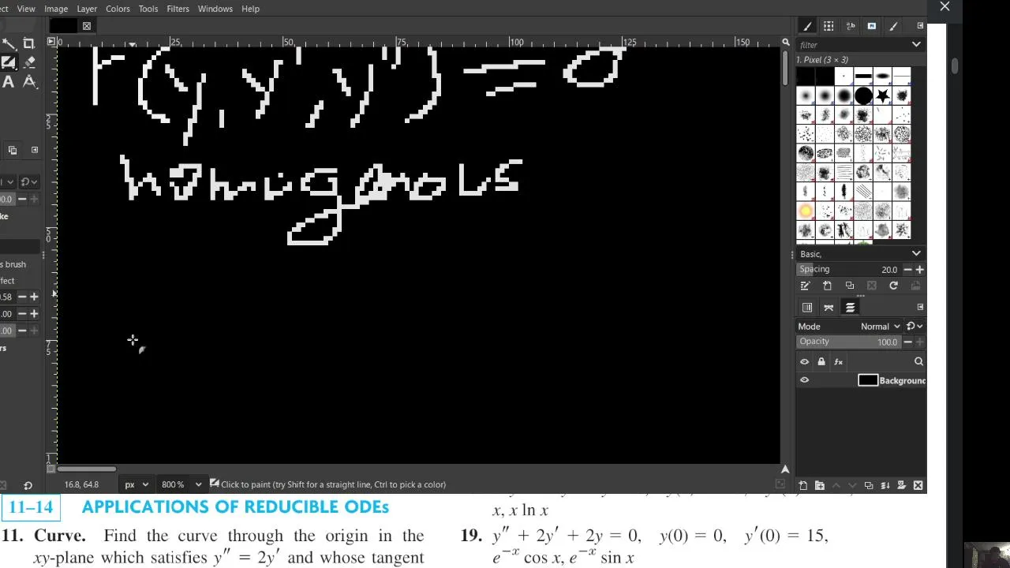Open layer mode group switcher dropdown
1010x568 pixels.
pyautogui.click(x=915, y=327)
